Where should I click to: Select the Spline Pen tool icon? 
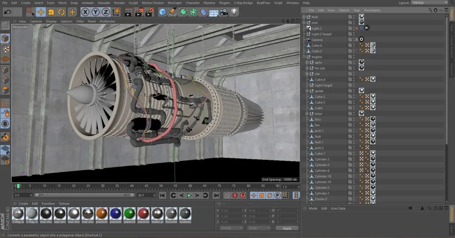click(173, 12)
